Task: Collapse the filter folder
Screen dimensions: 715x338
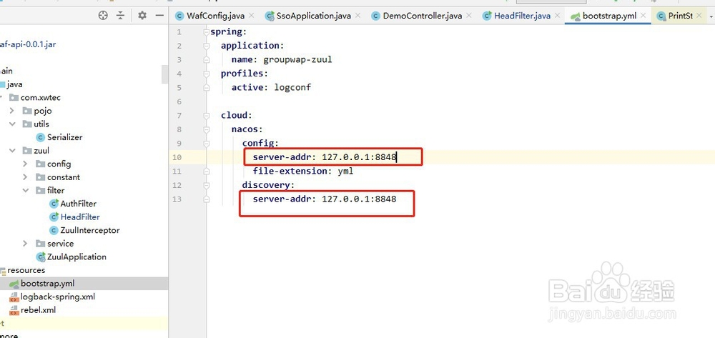Action: coord(25,190)
